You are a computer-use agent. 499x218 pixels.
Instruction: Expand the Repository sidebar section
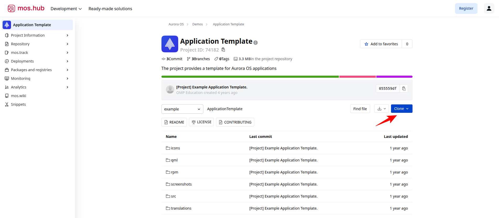(37, 44)
